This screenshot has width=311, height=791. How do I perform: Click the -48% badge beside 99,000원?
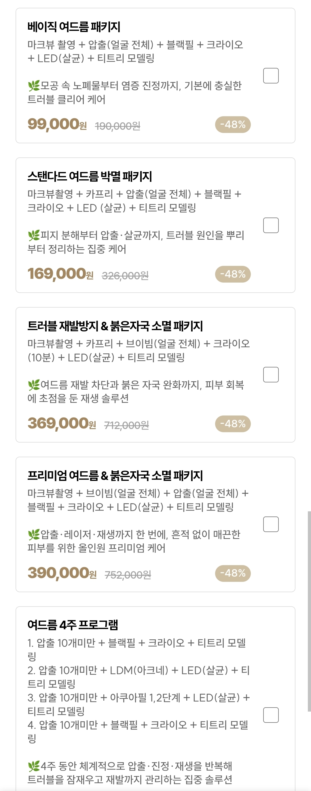coord(233,125)
